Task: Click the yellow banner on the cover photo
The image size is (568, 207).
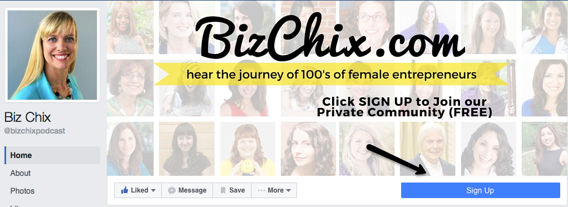Action: tap(332, 75)
